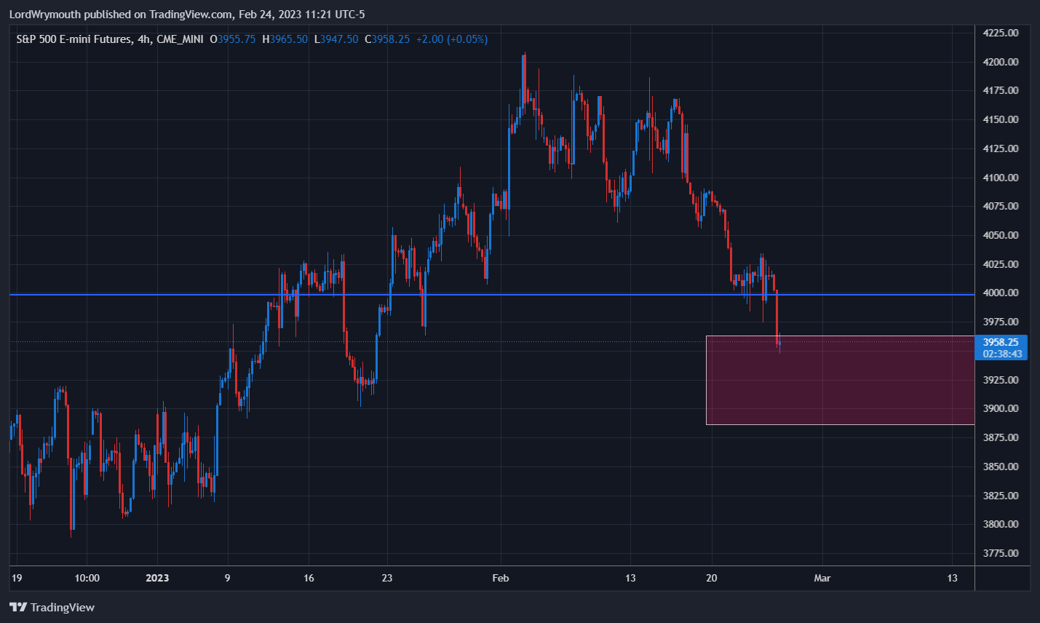Image resolution: width=1040 pixels, height=623 pixels.
Task: Click the 3900.00 price axis label
Action: pyautogui.click(x=1001, y=408)
